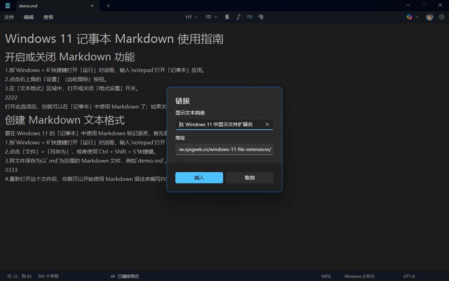
Task: Open the 查看 menu
Action: point(48,17)
